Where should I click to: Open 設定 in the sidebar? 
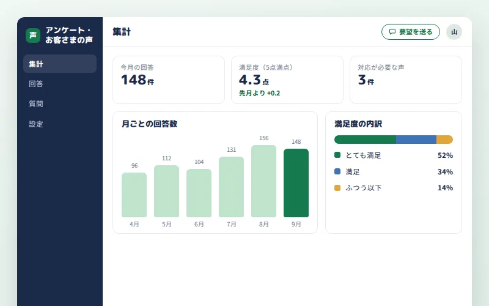[x=60, y=124]
